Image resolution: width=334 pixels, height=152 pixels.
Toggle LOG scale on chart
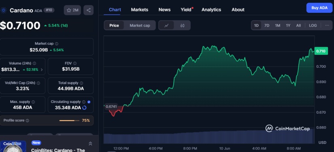click(x=313, y=25)
